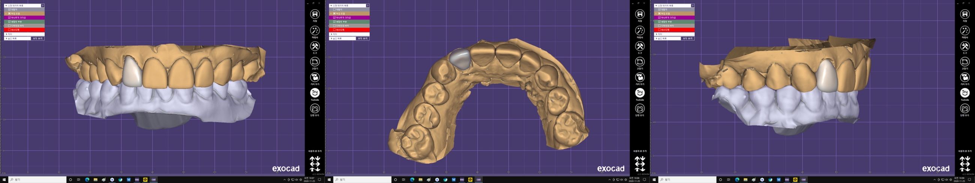Screen dimensions: 975x183
Task: Open File Explorer from the first taskbar
Action: coord(95,180)
